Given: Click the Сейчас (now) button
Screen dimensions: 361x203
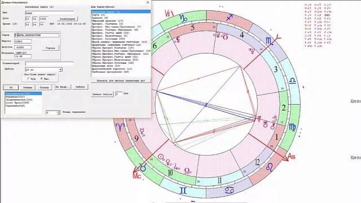Looking at the screenshot, I should (x=80, y=87).
